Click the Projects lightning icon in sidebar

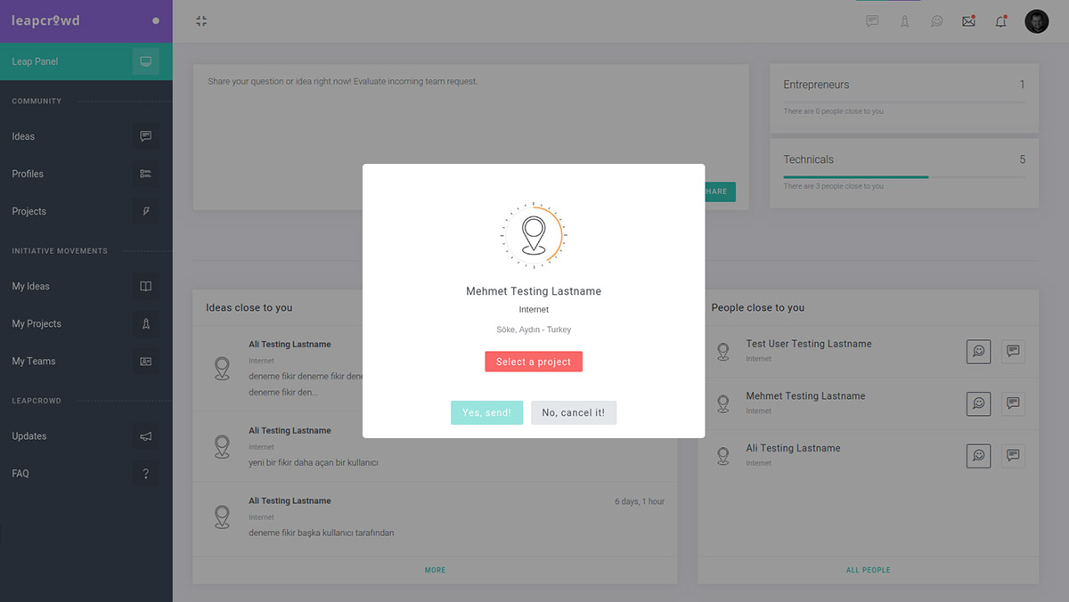pos(145,211)
